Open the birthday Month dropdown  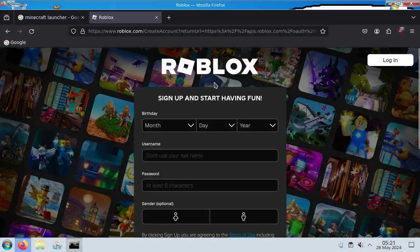click(169, 125)
